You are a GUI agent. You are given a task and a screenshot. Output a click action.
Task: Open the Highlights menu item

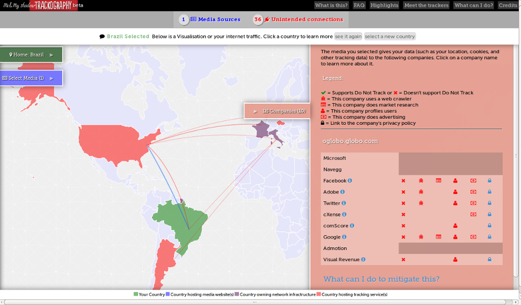[x=384, y=6]
